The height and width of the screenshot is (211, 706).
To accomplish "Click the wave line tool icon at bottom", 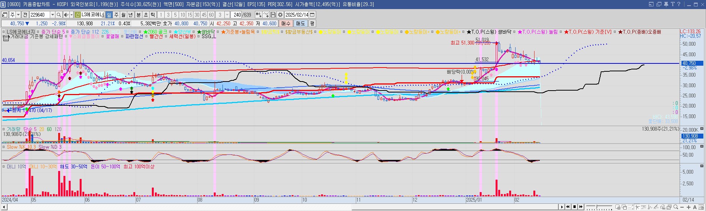I will tap(643, 207).
